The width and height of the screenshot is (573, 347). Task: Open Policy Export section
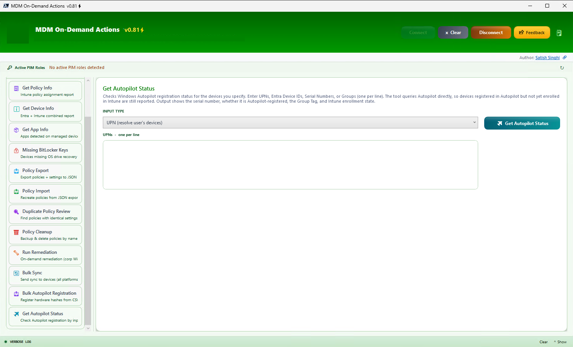[45, 173]
